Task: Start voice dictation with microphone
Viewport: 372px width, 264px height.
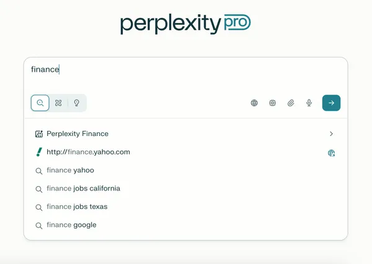Action: pos(309,103)
